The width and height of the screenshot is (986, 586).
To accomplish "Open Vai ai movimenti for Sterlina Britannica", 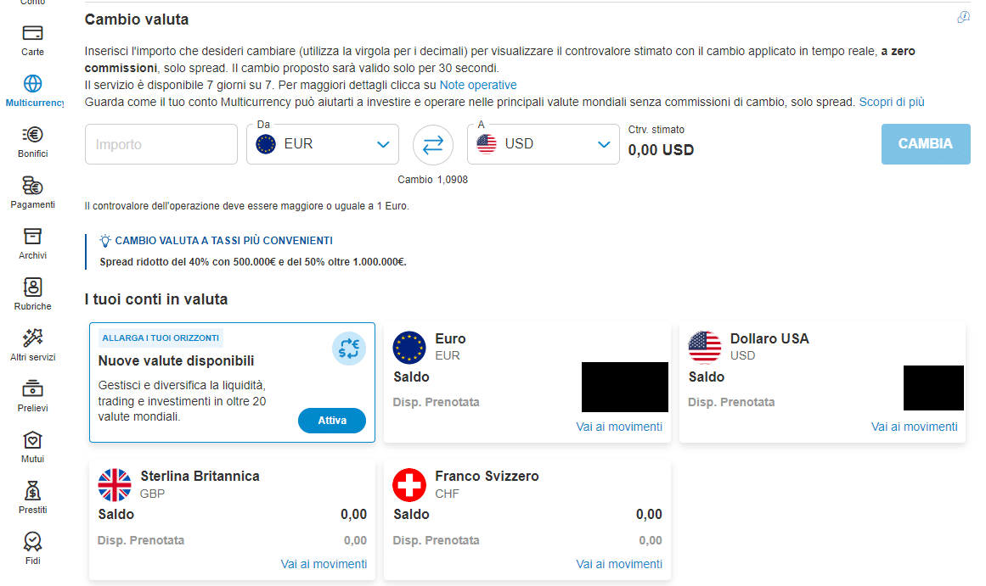I will (x=324, y=564).
